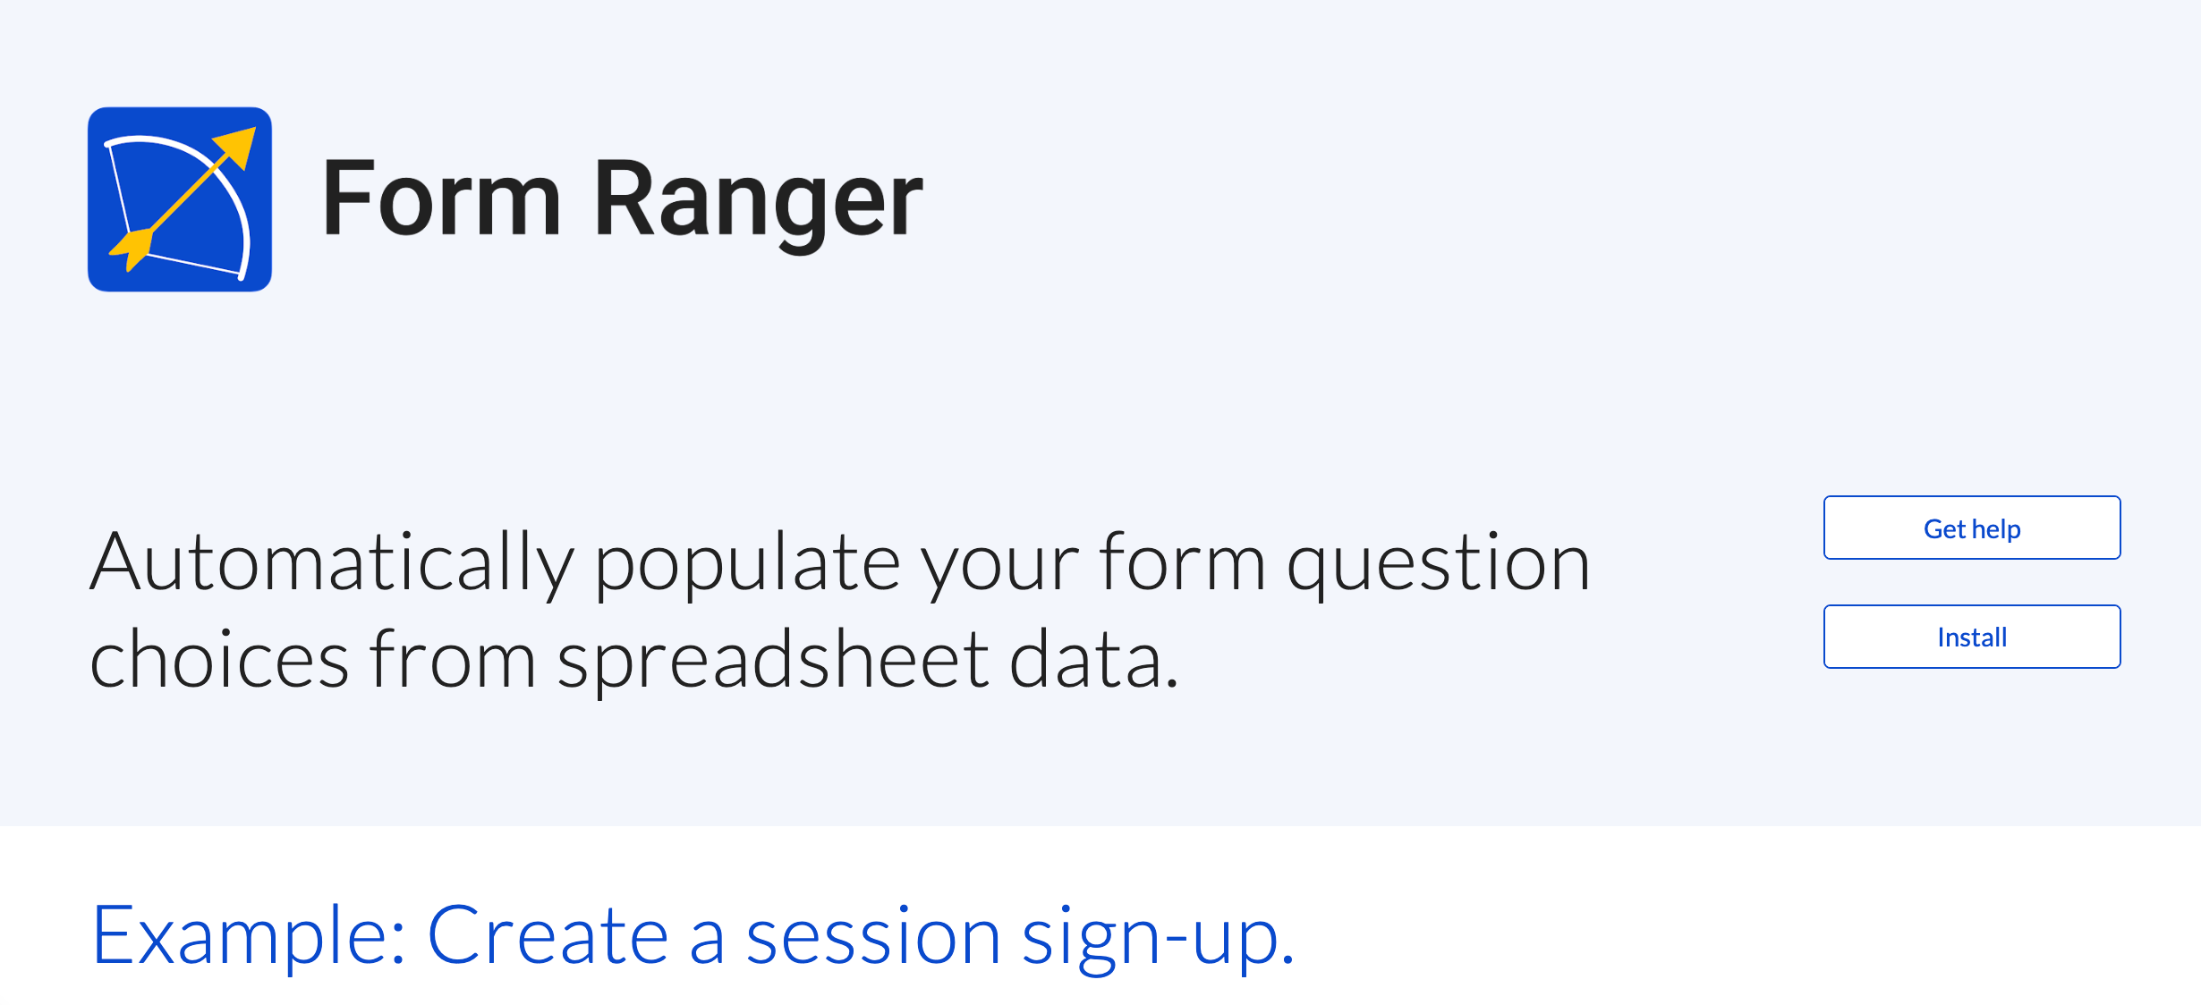Image resolution: width=2201 pixels, height=1005 pixels.
Task: Click the word "session" in the blue heading
Action: (873, 937)
